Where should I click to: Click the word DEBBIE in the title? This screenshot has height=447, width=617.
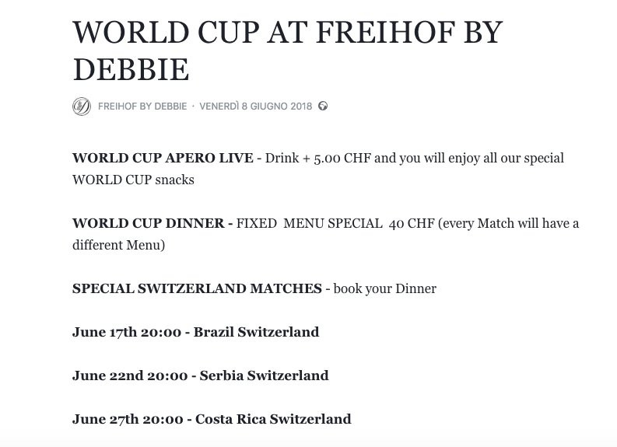tap(131, 70)
